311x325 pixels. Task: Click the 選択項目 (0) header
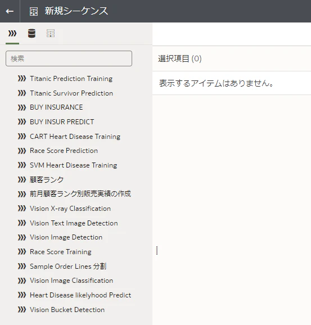[180, 58]
